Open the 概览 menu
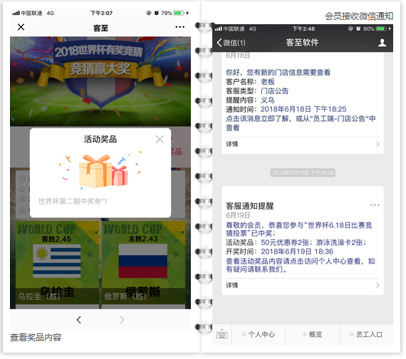Screen dimensions: 406x359 [x=312, y=334]
